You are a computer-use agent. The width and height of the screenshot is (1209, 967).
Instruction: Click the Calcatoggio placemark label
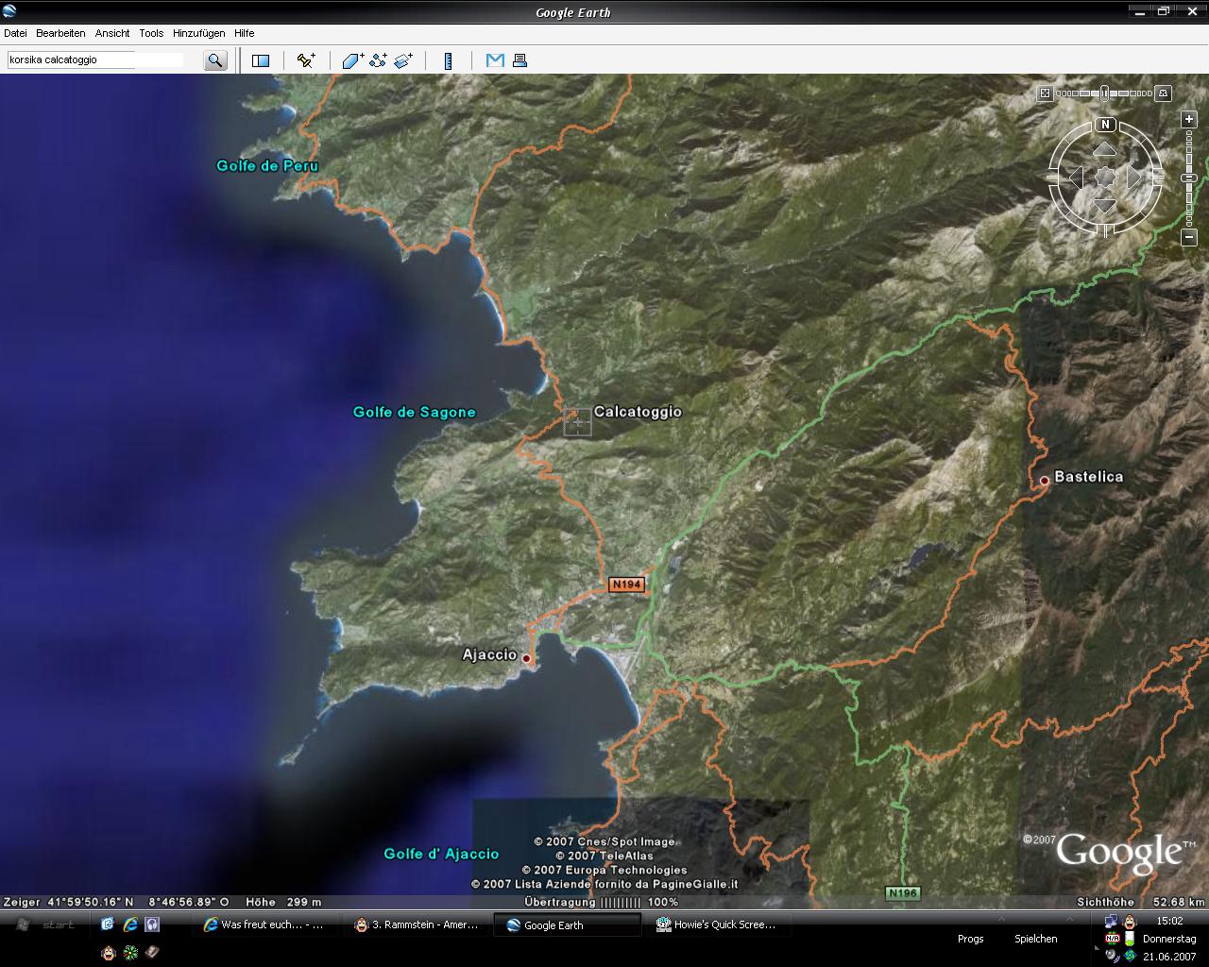(638, 412)
